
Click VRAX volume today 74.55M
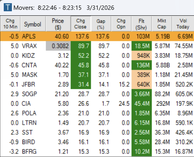pos(184,46)
